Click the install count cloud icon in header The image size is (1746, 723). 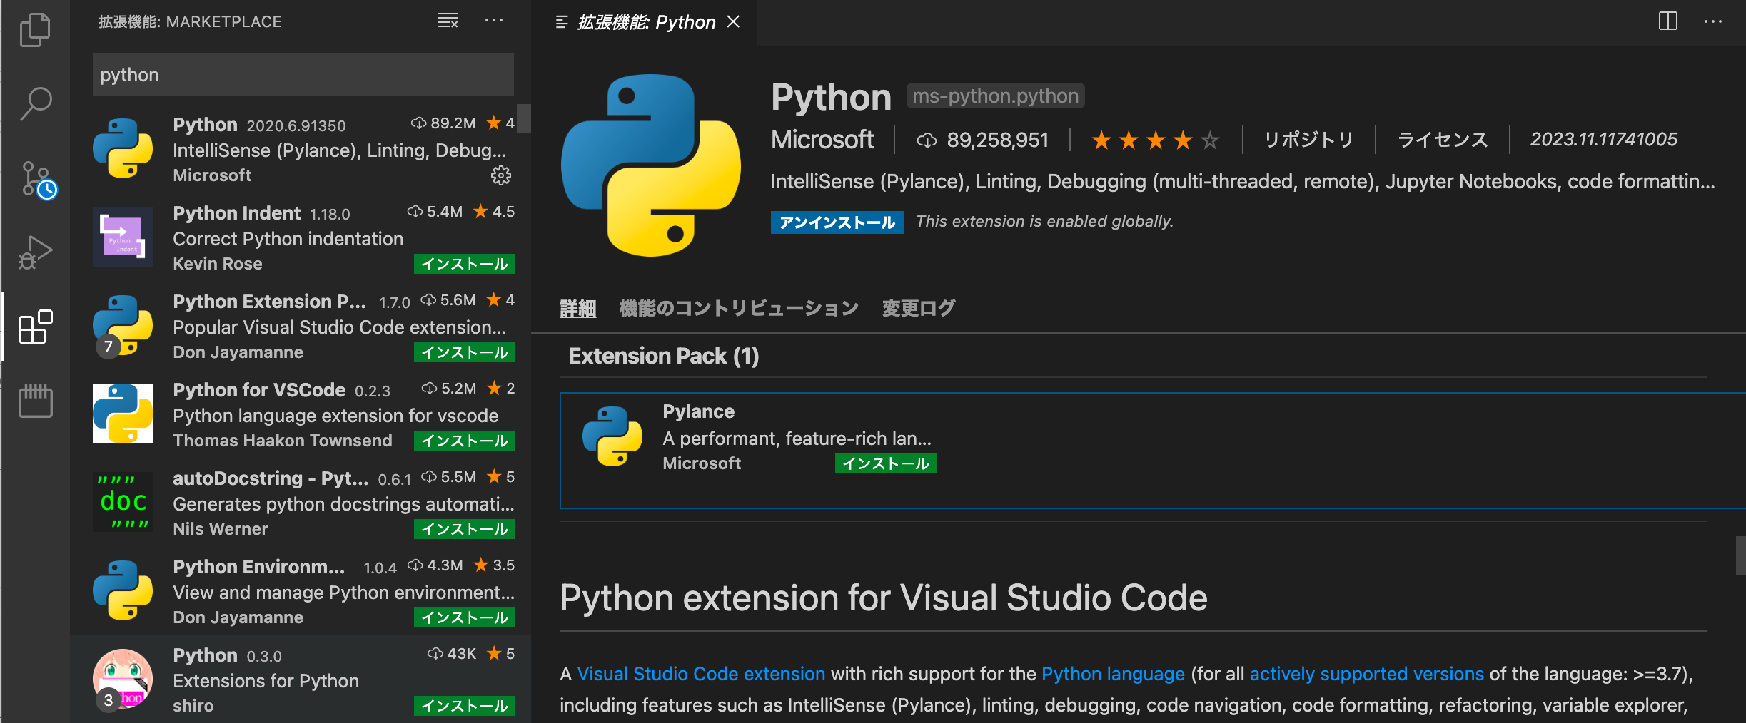pos(927,140)
